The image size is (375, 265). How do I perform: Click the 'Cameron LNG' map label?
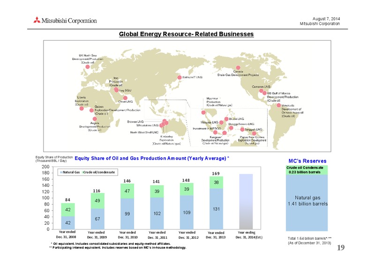coord(261,87)
